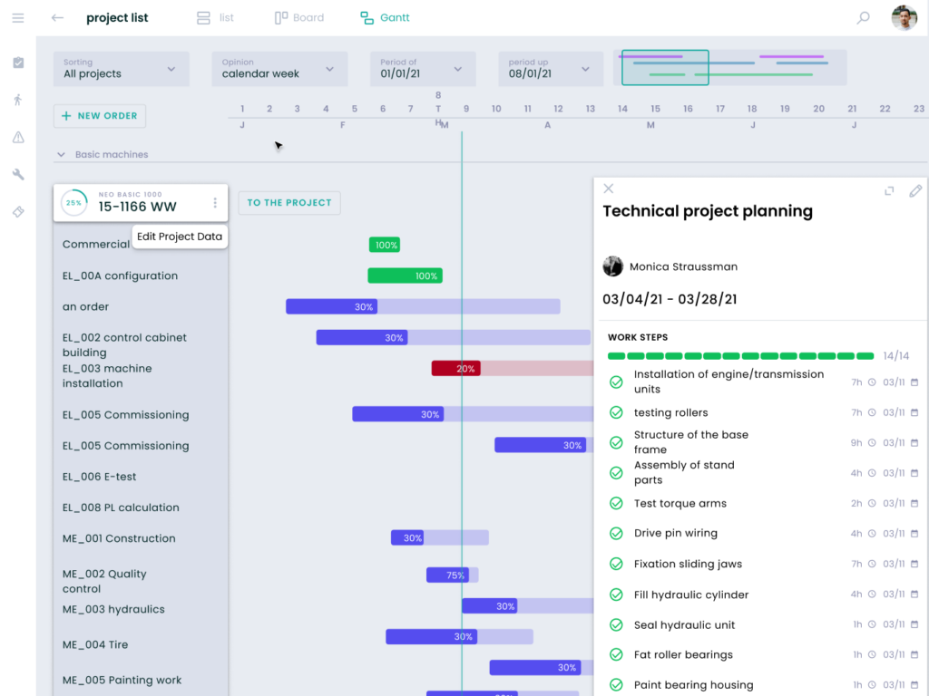Collapse the Basic machines section
This screenshot has width=929, height=696.
point(60,154)
